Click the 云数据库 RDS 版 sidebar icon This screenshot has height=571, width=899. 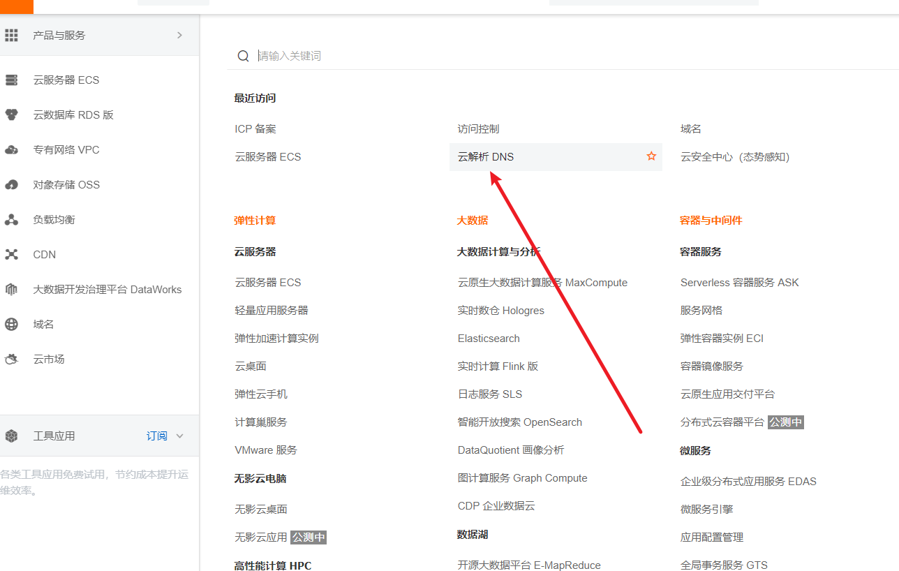[11, 115]
